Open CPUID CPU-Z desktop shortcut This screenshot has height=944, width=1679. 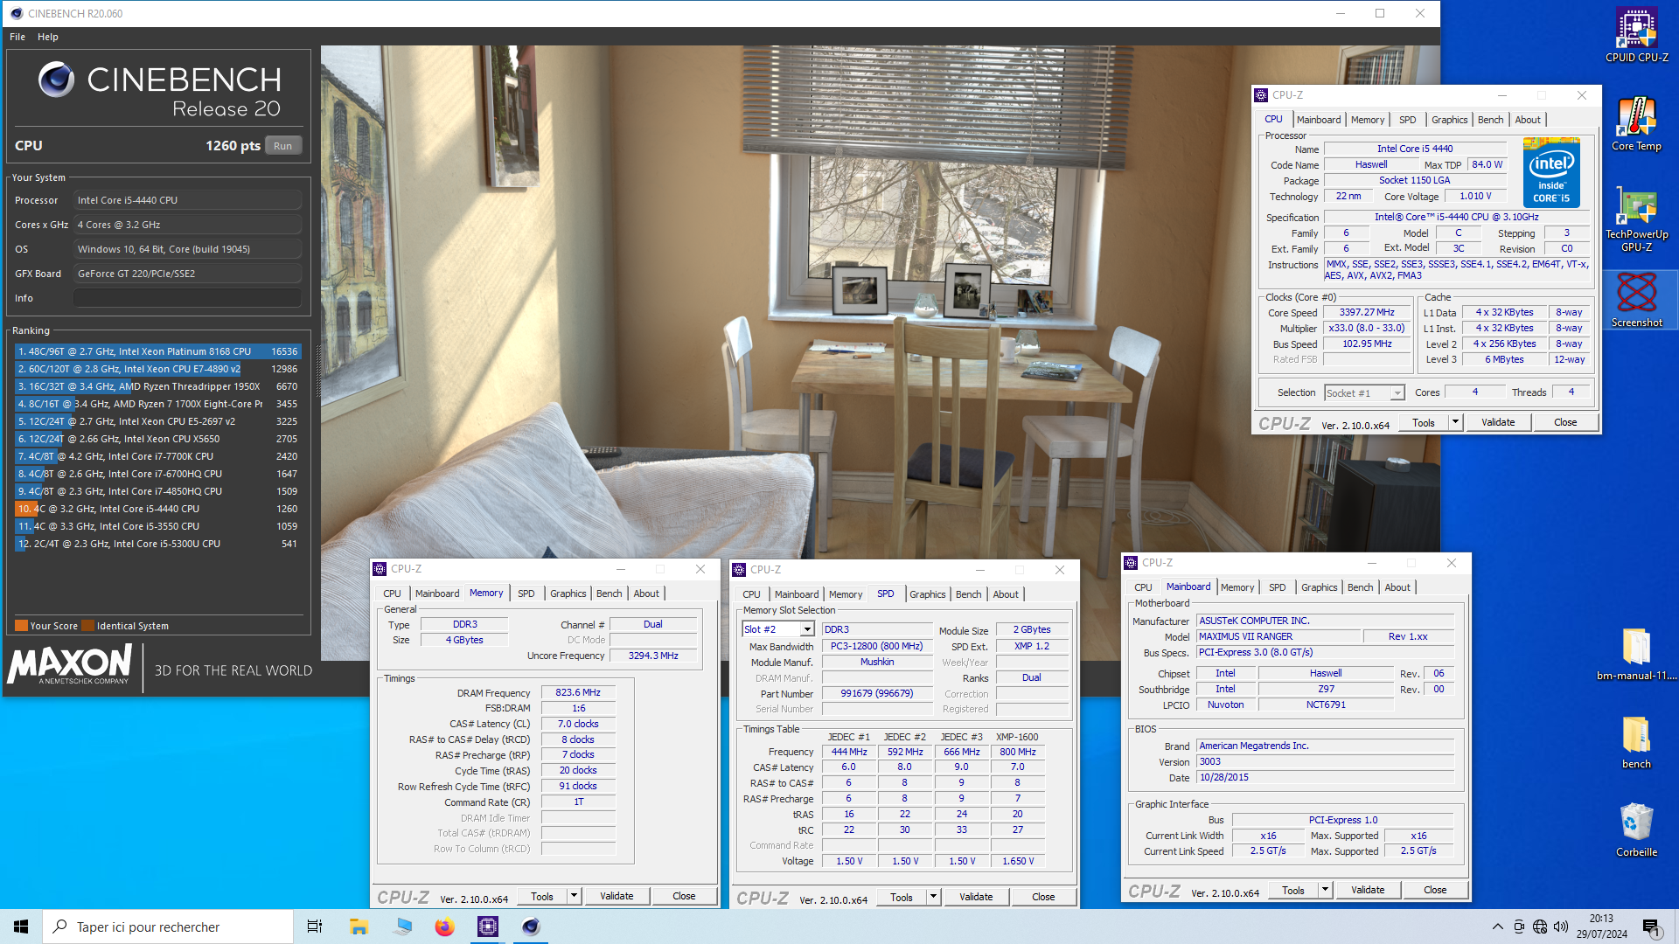[1636, 35]
